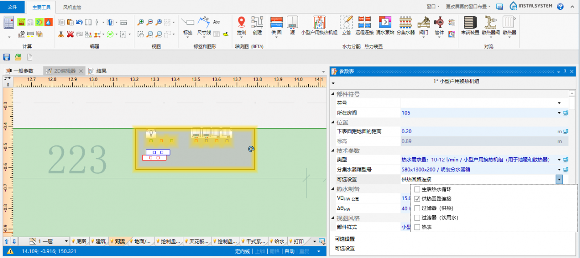Click the scissors cut icon
Viewport: 580px width, 258px height.
click(61, 34)
